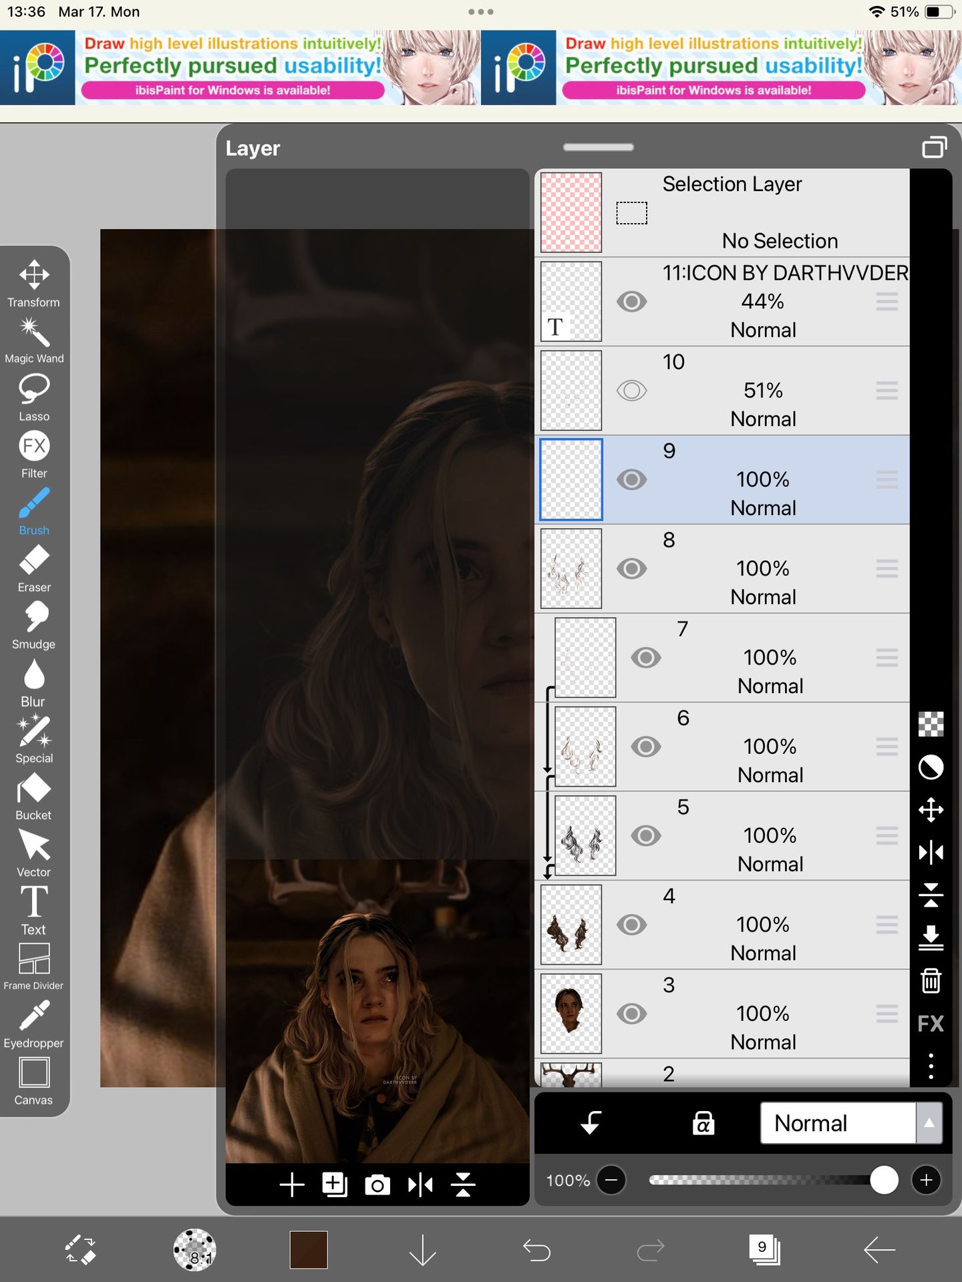The image size is (962, 1282).
Task: Merge layer down with download icon
Action: click(931, 937)
